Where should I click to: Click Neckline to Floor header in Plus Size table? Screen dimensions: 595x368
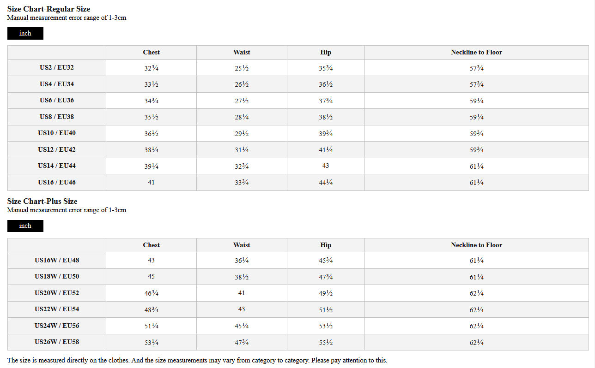(476, 245)
